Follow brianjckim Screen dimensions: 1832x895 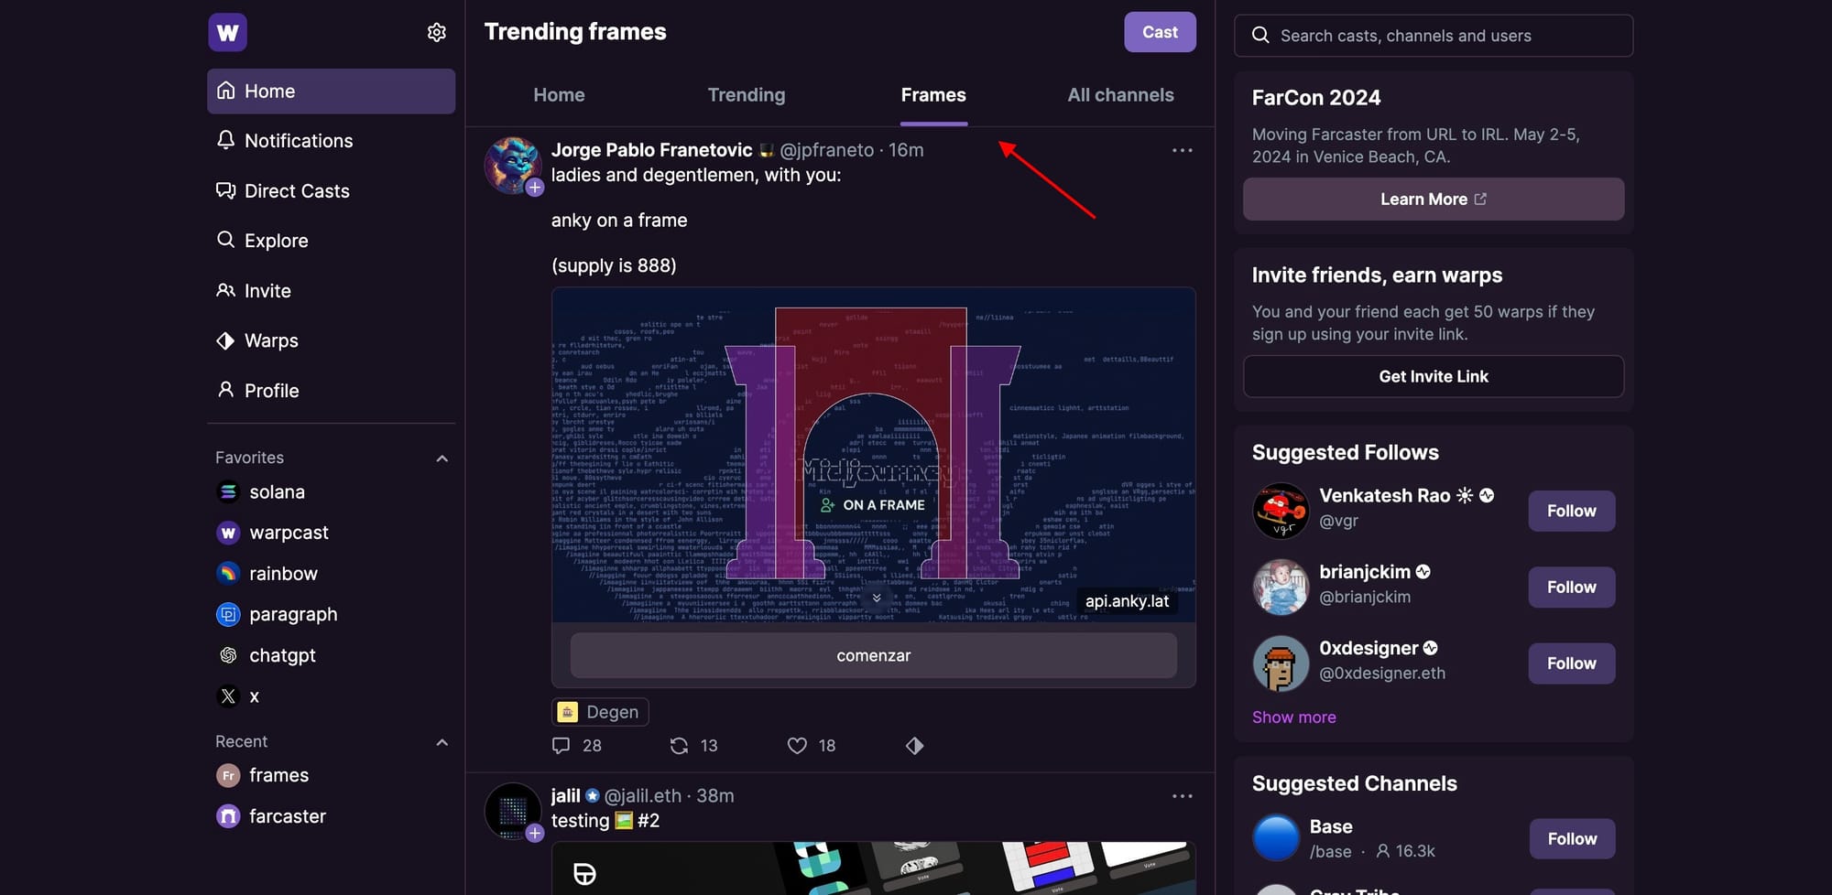click(x=1571, y=588)
